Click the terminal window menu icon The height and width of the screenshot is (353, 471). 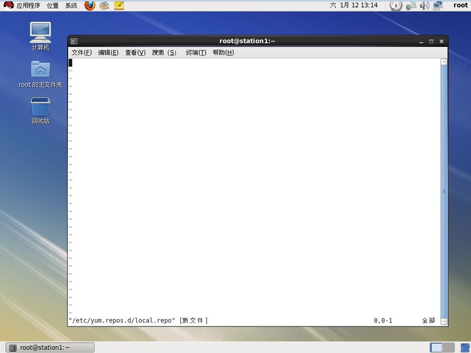click(74, 41)
